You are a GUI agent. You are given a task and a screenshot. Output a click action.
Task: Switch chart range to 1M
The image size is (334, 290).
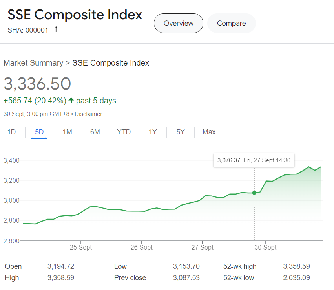[68, 132]
